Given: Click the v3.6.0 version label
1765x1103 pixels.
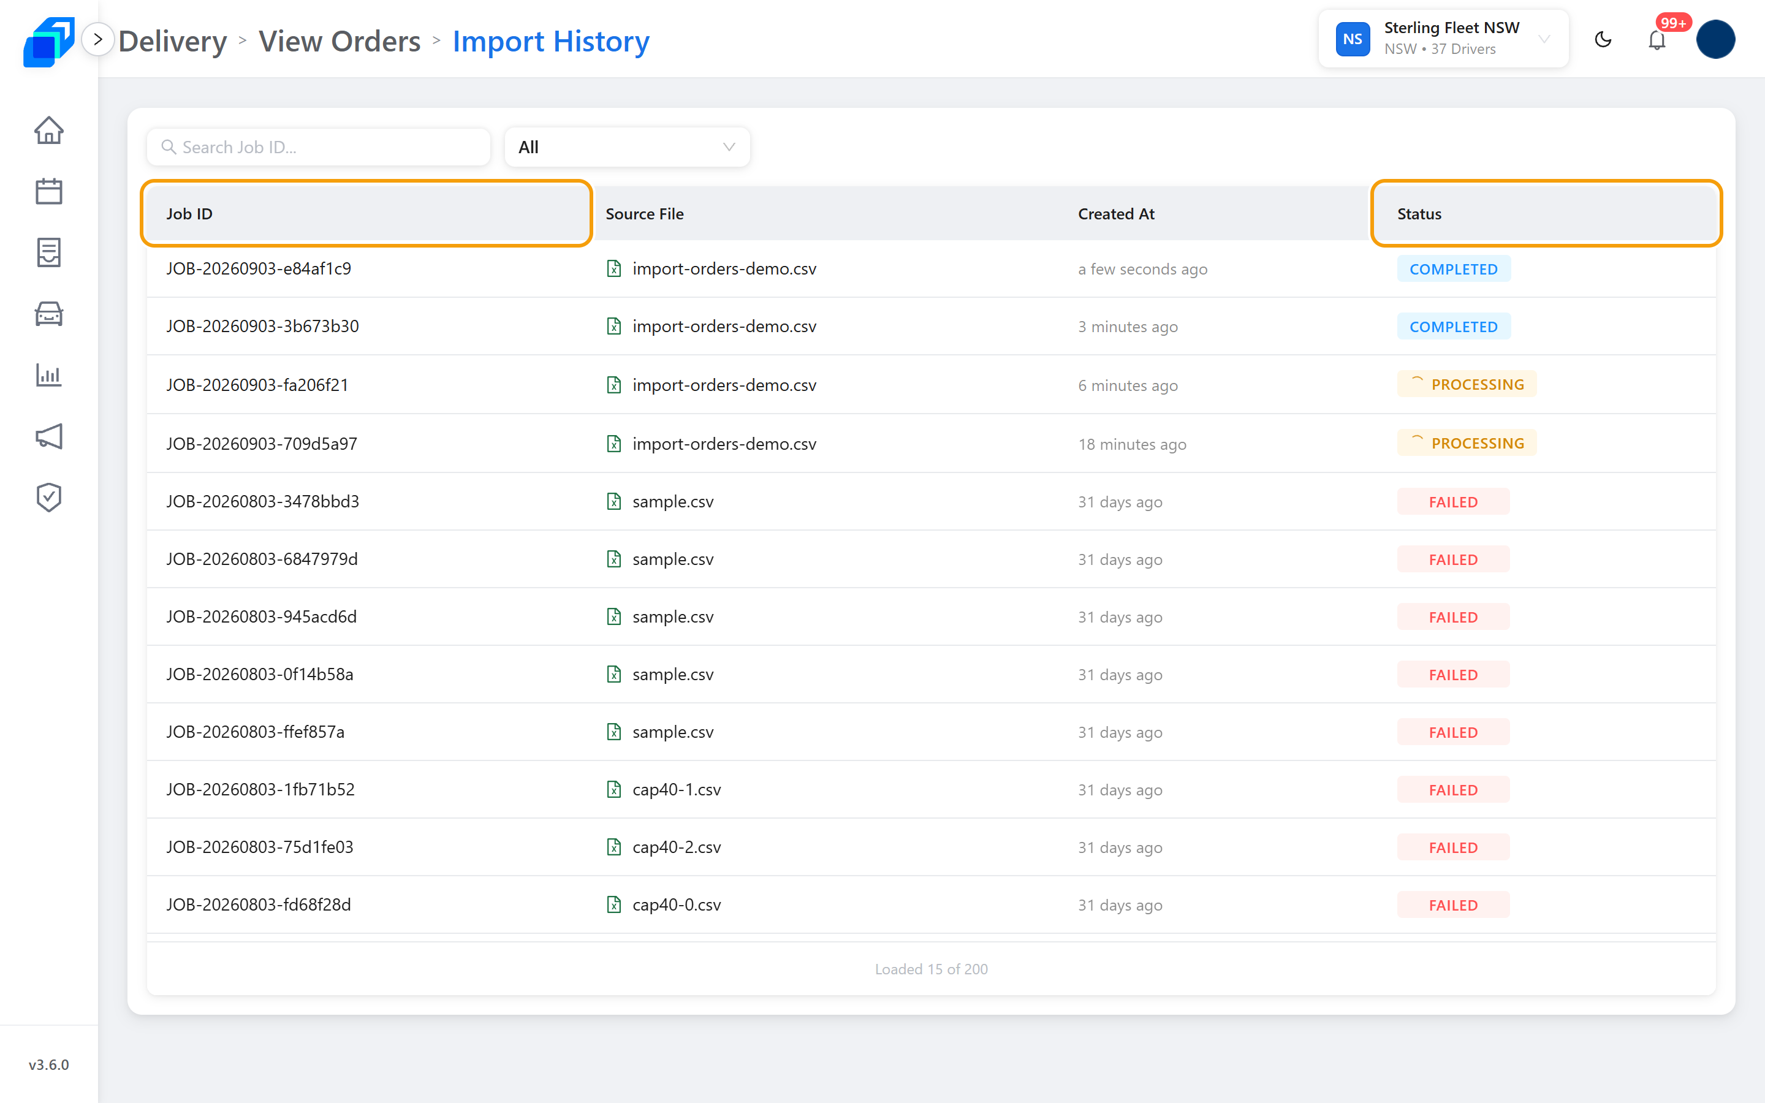Looking at the screenshot, I should [x=49, y=1064].
